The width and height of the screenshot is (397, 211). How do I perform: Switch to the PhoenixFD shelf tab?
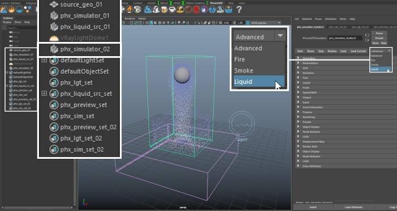pos(217,3)
